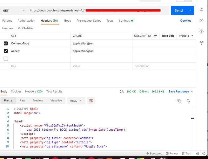Click the 262.33 KB response size

tap(158, 91)
